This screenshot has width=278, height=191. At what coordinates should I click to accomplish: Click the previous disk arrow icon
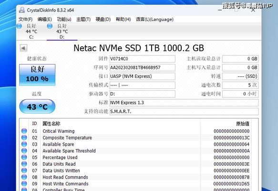(23, 48)
